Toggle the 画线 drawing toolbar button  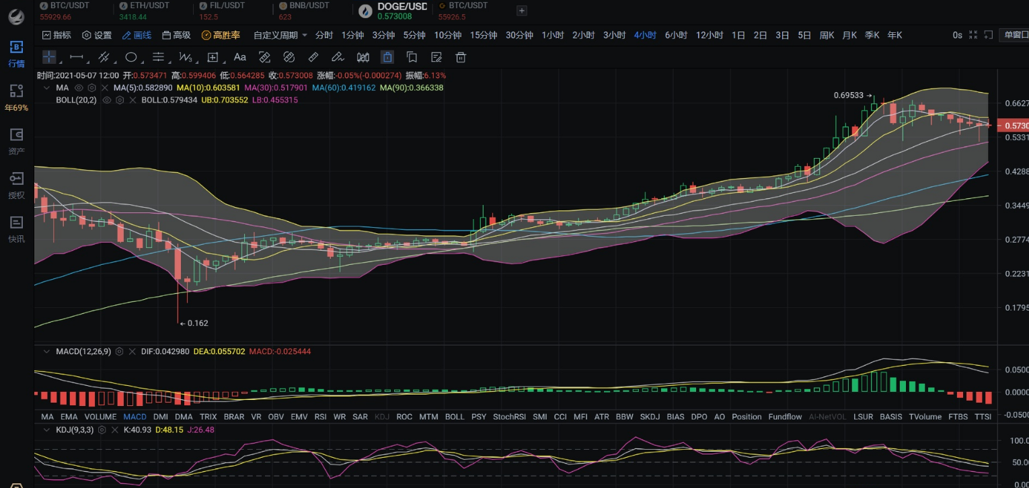(137, 35)
